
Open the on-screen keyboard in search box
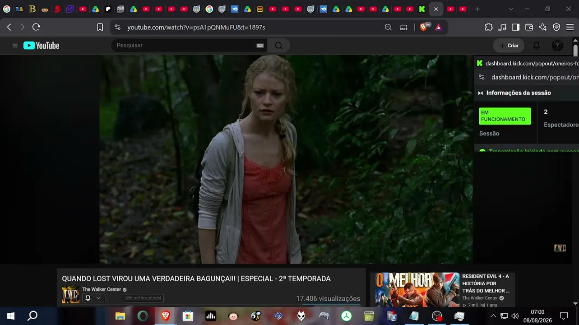[260, 46]
